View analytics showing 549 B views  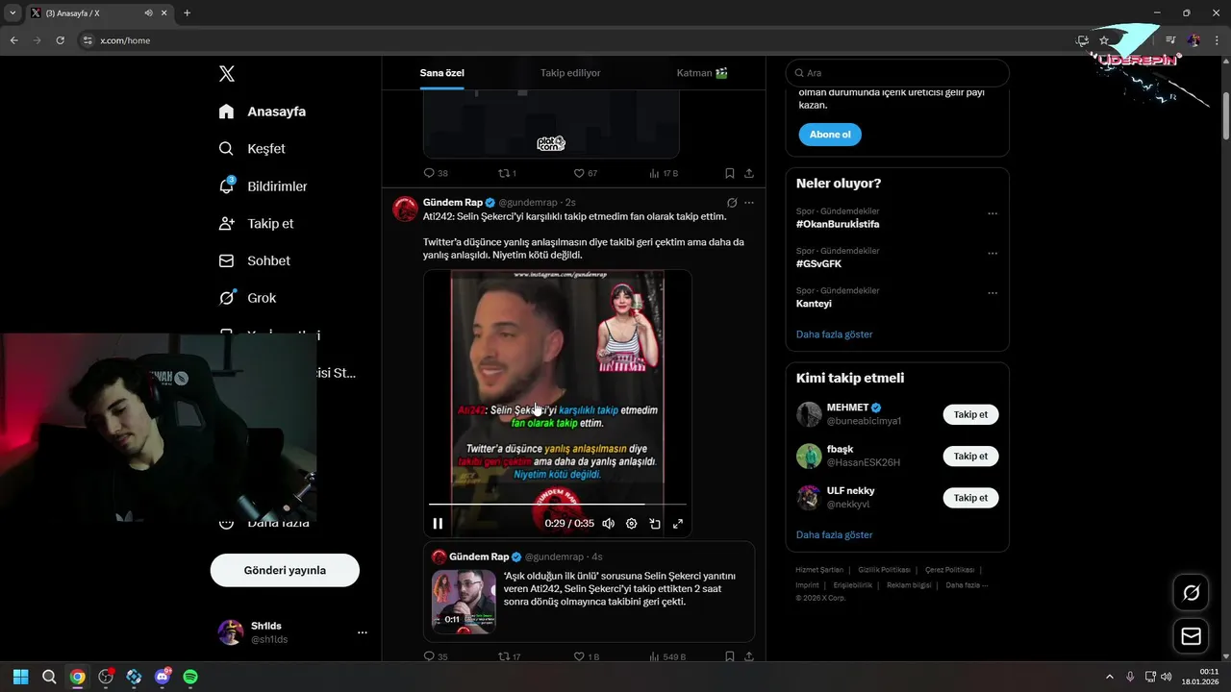point(668,657)
